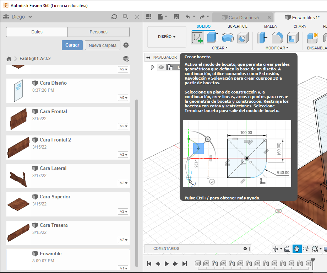Expand root component tree node
The width and height of the screenshot is (327, 273).
[x=152, y=67]
